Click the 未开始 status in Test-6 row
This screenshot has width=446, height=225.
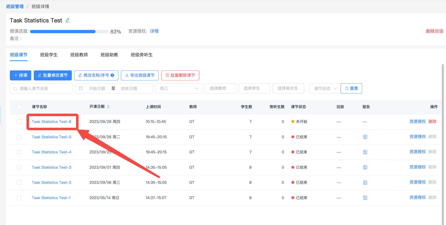click(299, 122)
